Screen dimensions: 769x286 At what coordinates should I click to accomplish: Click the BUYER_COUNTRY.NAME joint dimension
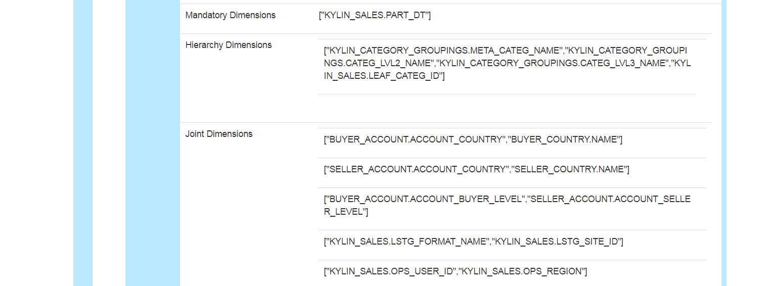tap(564, 139)
